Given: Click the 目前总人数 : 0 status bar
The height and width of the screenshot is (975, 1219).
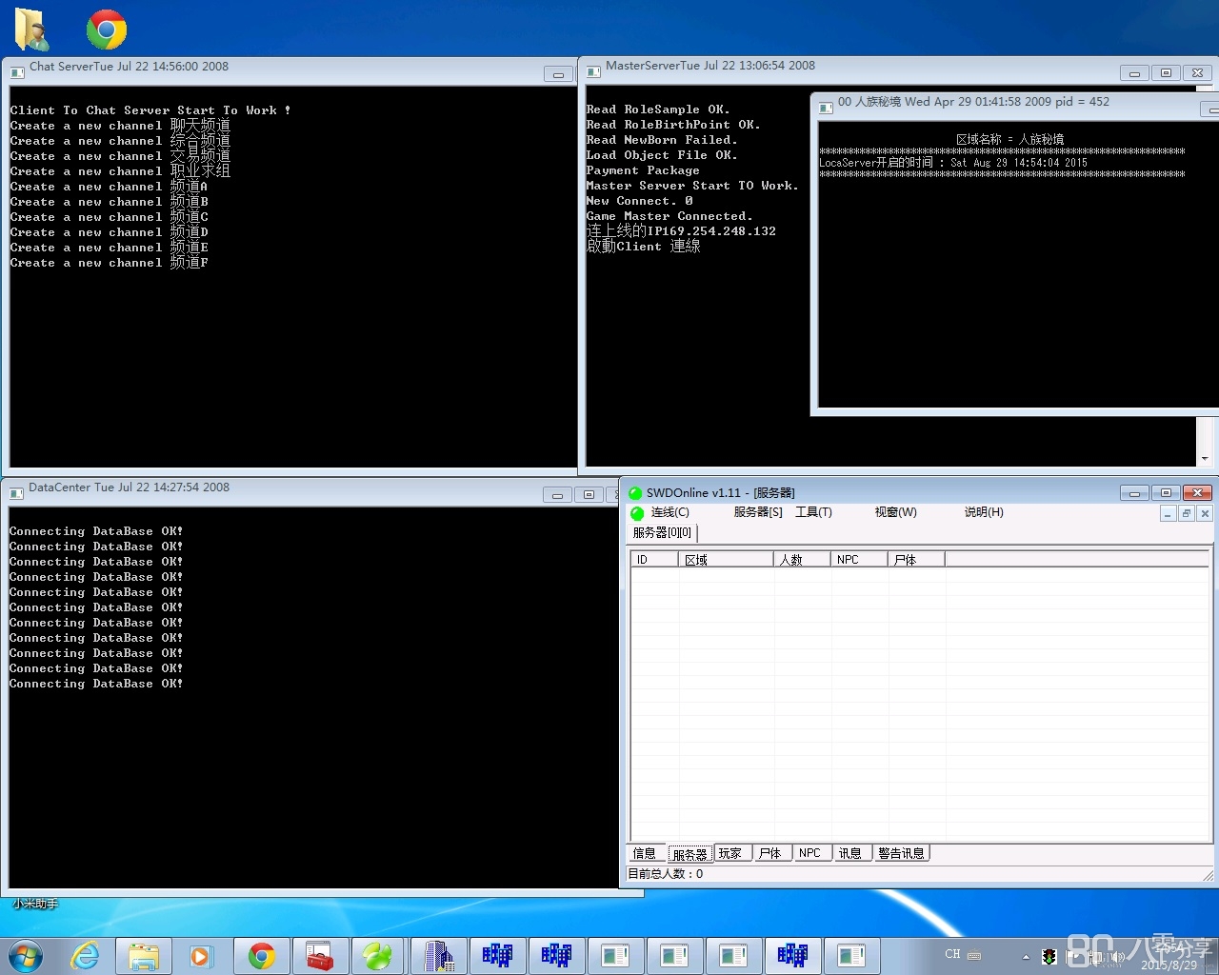Looking at the screenshot, I should [x=666, y=873].
